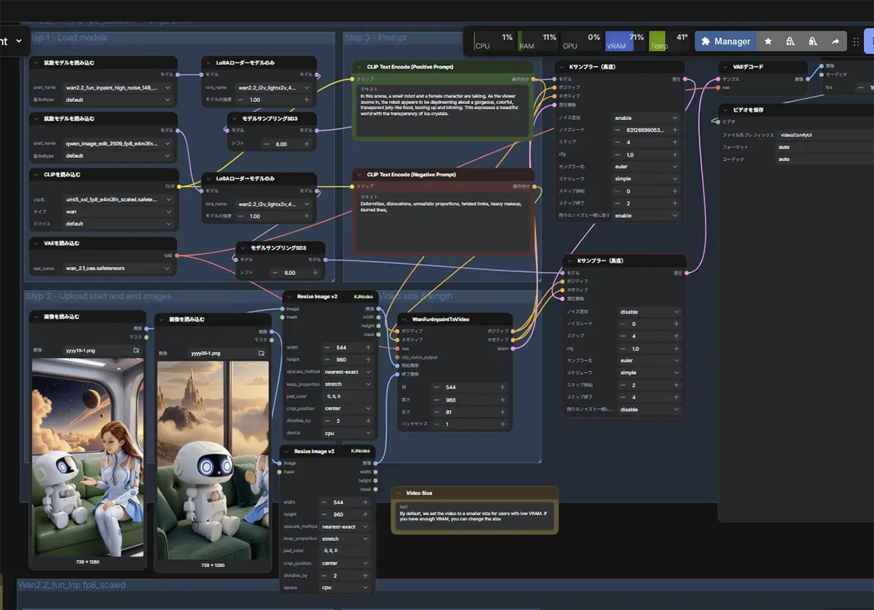The height and width of the screenshot is (610, 874).
Task: Increase the バッチサイズ value with plus
Action: tap(502, 424)
